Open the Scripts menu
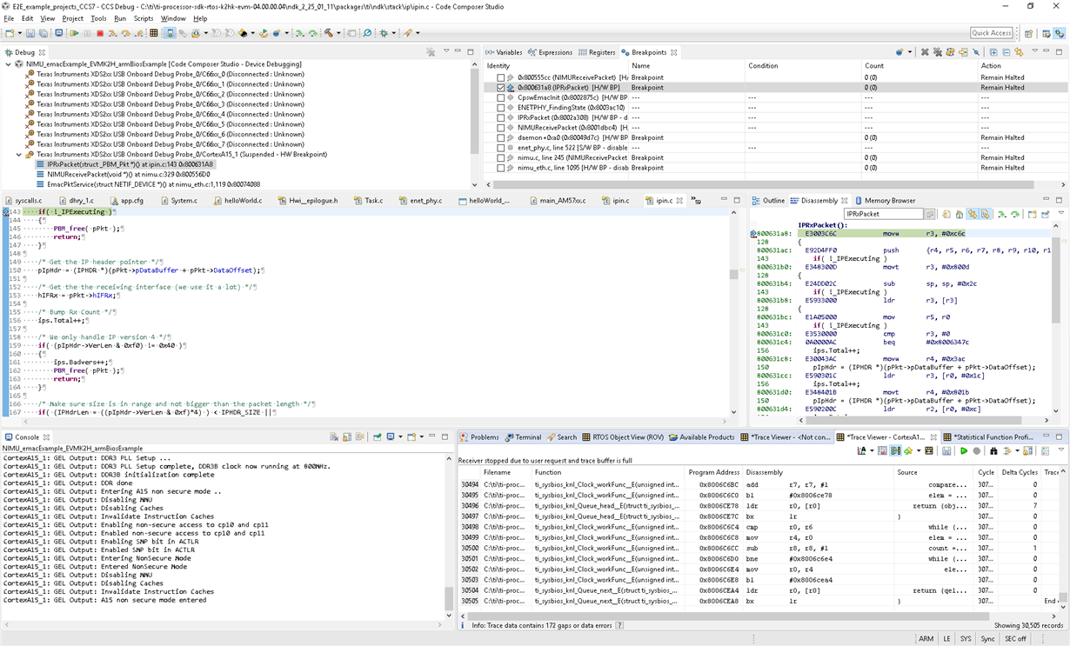This screenshot has width=1070, height=646. [144, 18]
